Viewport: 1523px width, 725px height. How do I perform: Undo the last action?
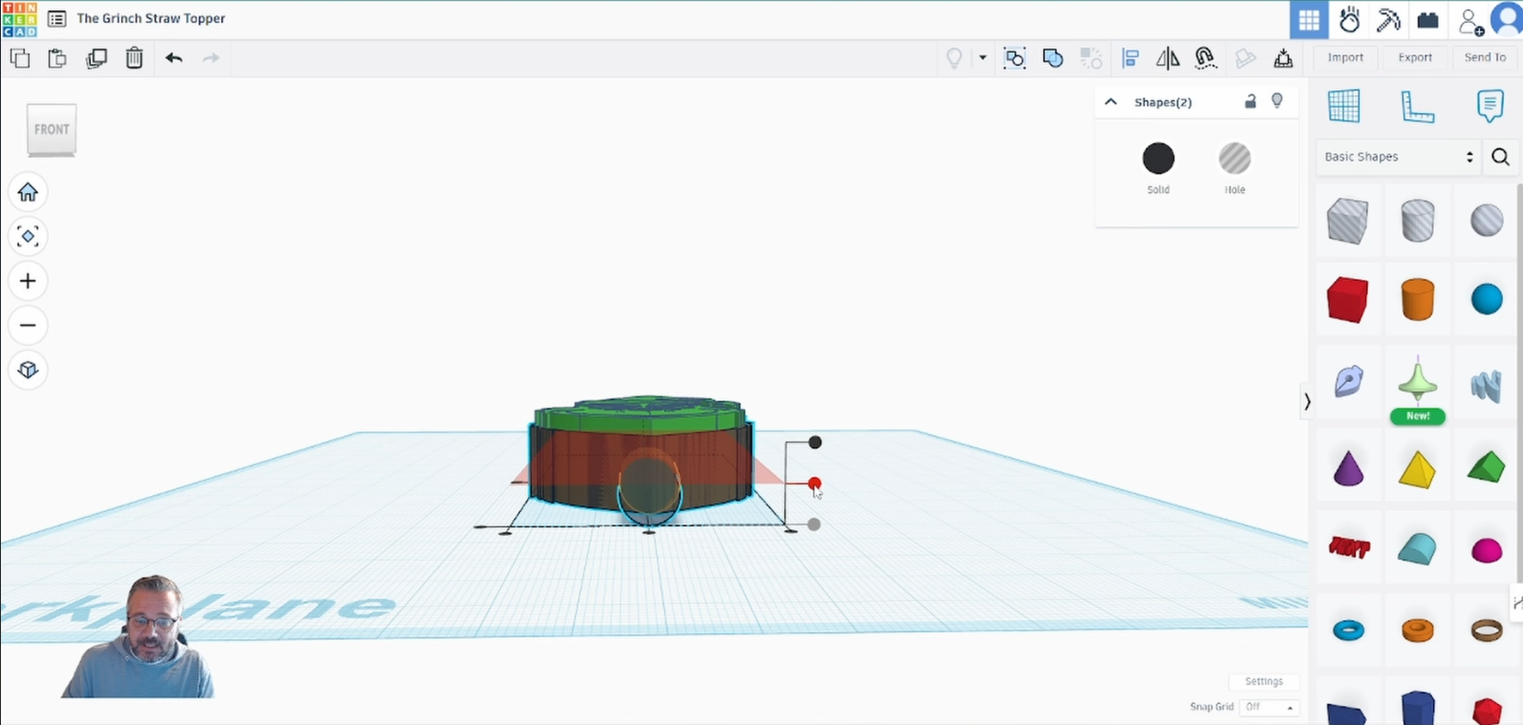[x=173, y=59]
